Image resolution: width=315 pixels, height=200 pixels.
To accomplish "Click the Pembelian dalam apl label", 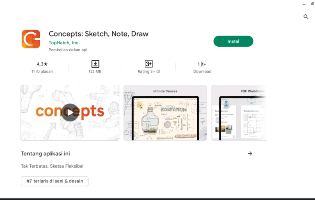I will (x=68, y=50).
